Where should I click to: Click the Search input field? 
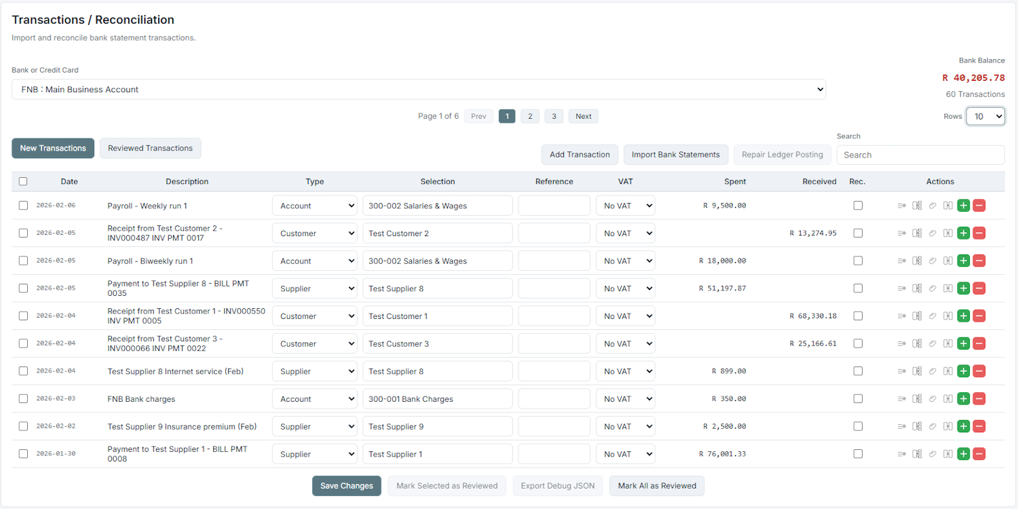click(920, 155)
